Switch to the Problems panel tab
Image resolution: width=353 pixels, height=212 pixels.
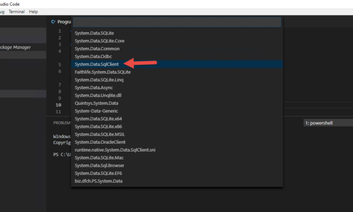click(x=62, y=123)
